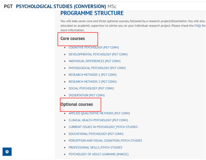The width and height of the screenshot is (206, 160).
Task: Click the Core courses heading
Action: coord(73,38)
